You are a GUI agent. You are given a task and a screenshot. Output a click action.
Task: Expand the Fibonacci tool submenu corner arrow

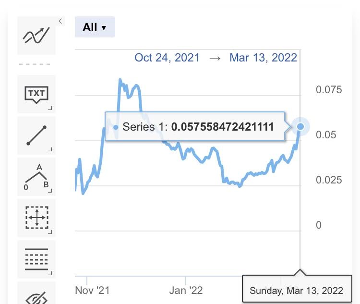point(50,273)
